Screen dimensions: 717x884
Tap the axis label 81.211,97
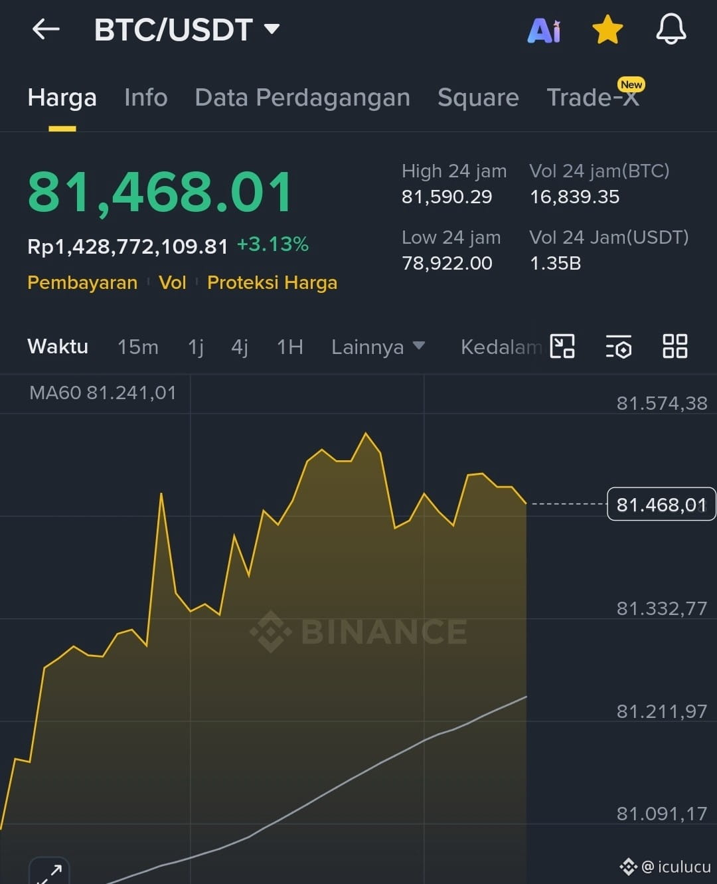coord(662,711)
